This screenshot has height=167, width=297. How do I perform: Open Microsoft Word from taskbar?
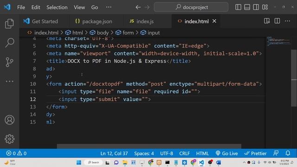click(219, 162)
